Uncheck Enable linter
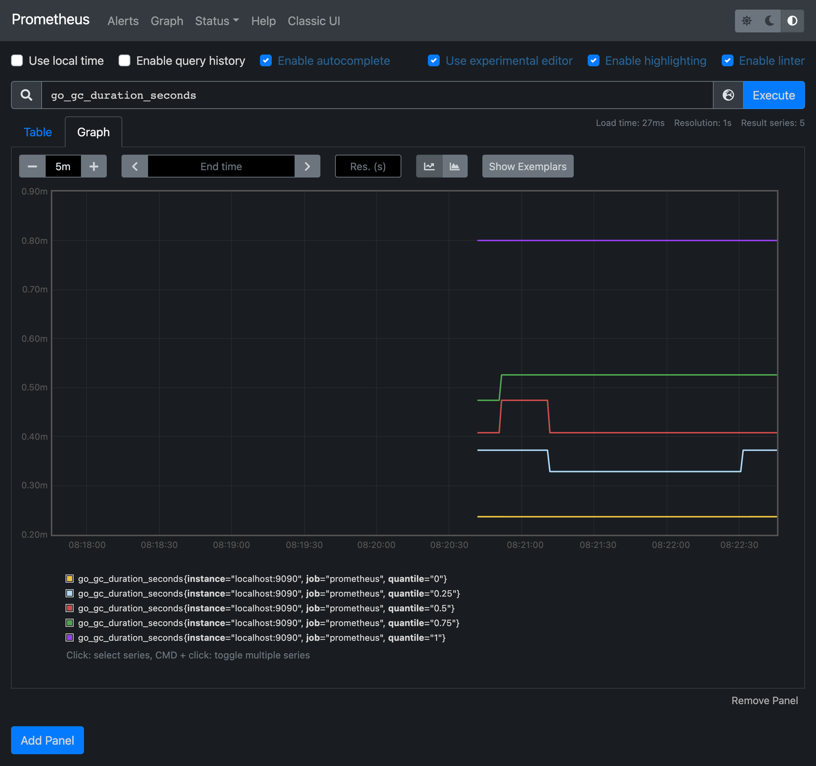 pos(728,60)
